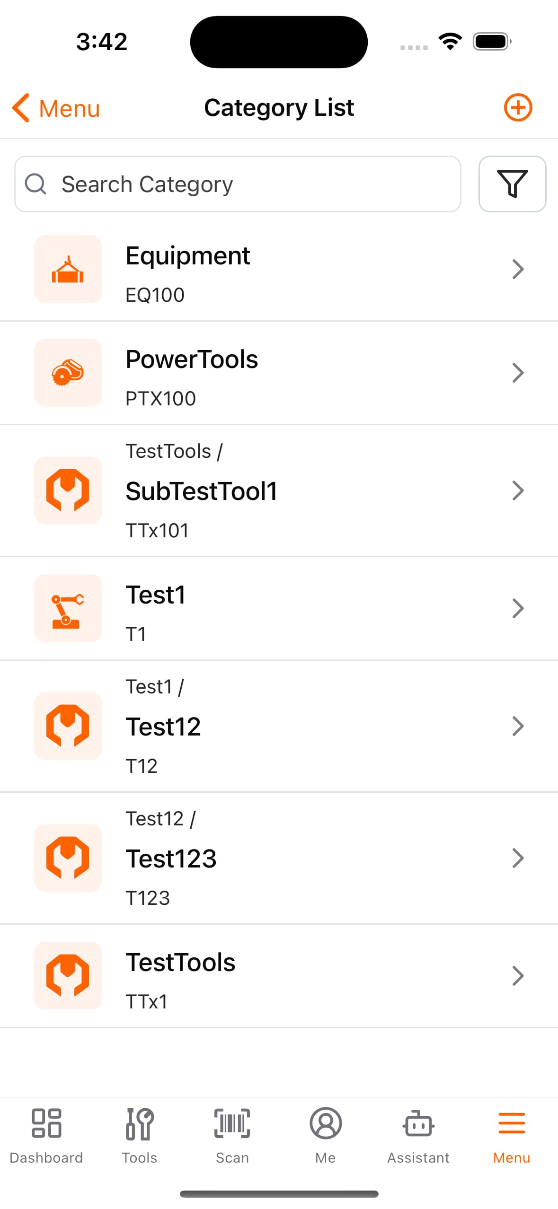Expand the TestTools row chevron
The image size is (558, 1209).
point(518,975)
